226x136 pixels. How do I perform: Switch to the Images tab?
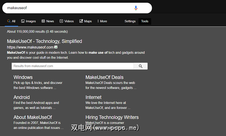[x=29, y=21]
